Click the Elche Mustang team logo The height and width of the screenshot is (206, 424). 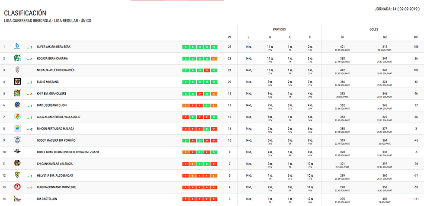click(17, 81)
